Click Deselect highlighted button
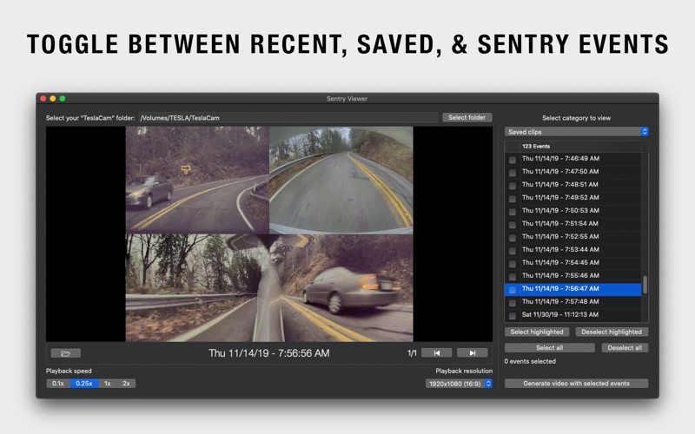This screenshot has height=434, width=695. [612, 332]
